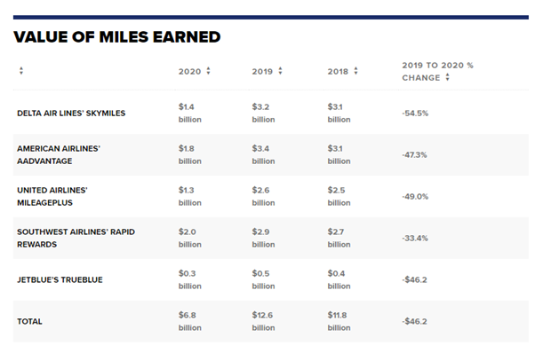Click United's -49.0% change cell
Viewport: 535px width, 345px height.
[x=415, y=197]
